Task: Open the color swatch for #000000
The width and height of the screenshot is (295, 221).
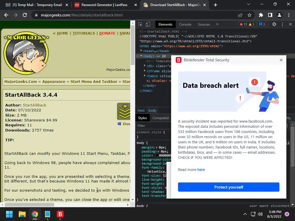Action: (157, 156)
